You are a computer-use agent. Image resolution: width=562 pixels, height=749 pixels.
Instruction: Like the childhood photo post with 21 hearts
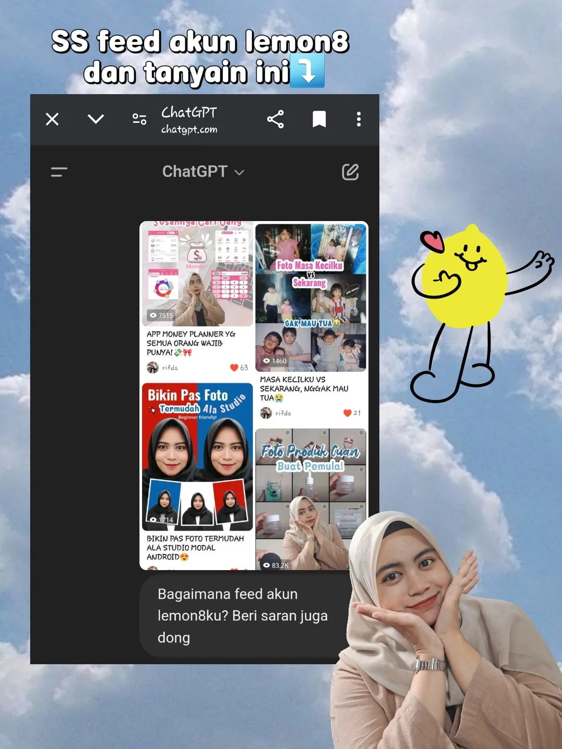pos(348,413)
